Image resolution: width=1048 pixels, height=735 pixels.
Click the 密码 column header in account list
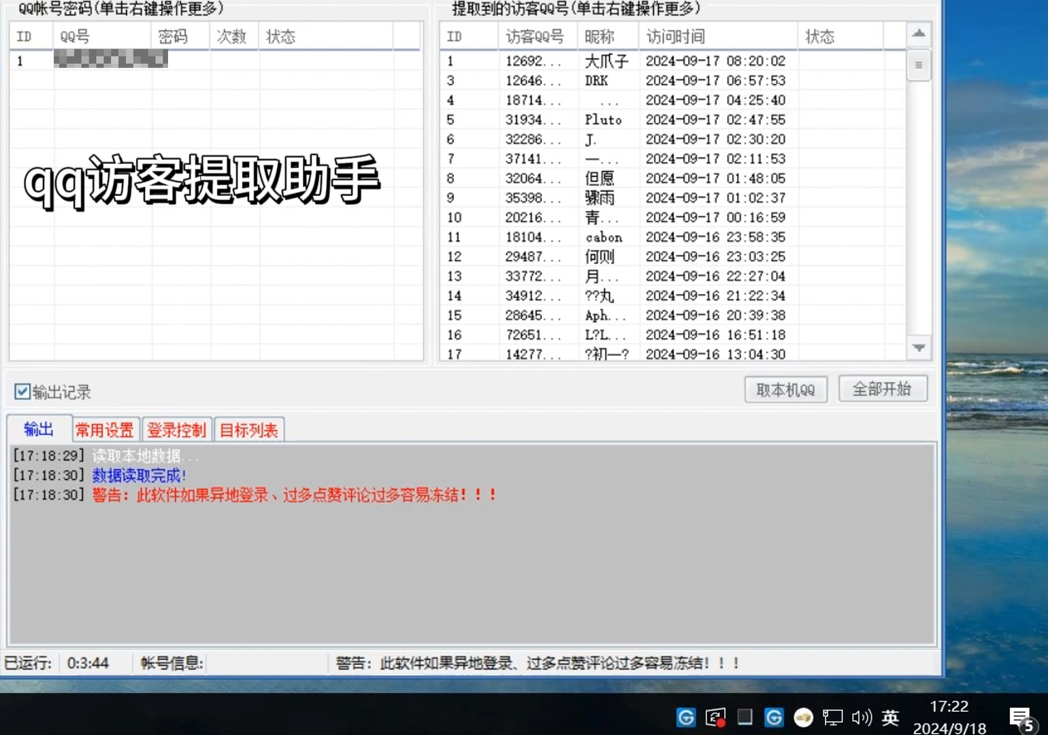180,37
